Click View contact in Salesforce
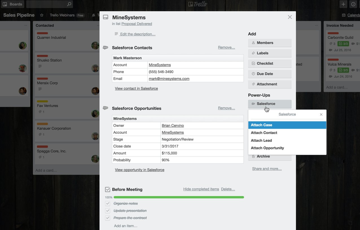 [x=136, y=88]
